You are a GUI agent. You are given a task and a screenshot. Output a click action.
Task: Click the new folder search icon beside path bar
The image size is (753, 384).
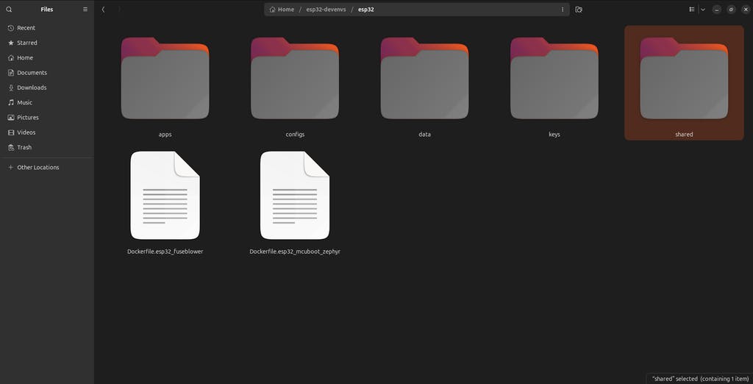click(x=579, y=9)
